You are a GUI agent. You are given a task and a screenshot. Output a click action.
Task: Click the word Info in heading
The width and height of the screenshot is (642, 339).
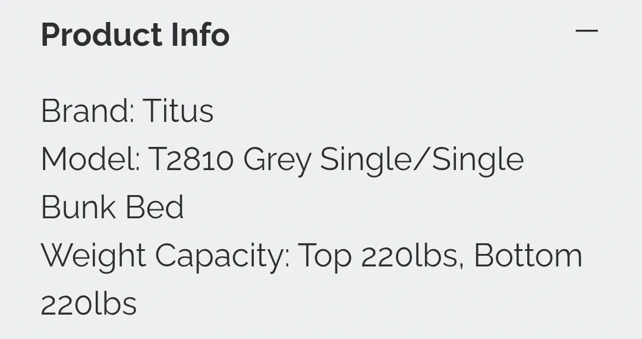tap(200, 34)
